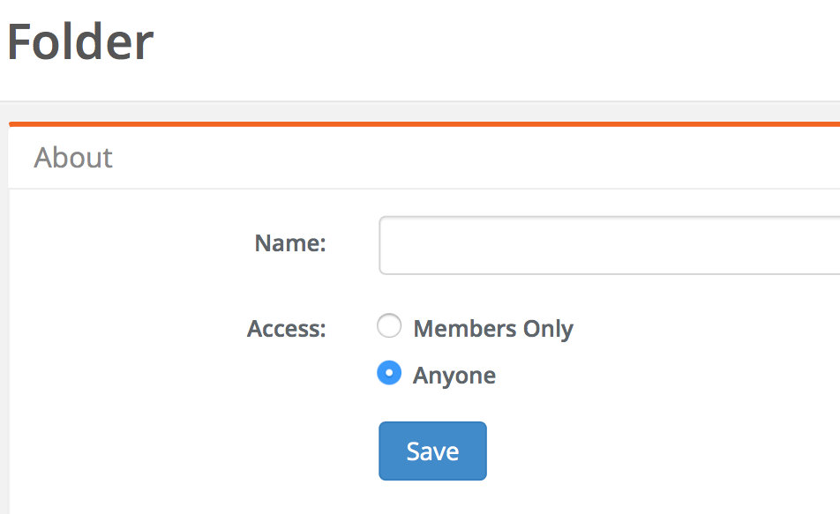Click the "Members Only" label text
Screen dimensions: 840x514
[493, 329]
